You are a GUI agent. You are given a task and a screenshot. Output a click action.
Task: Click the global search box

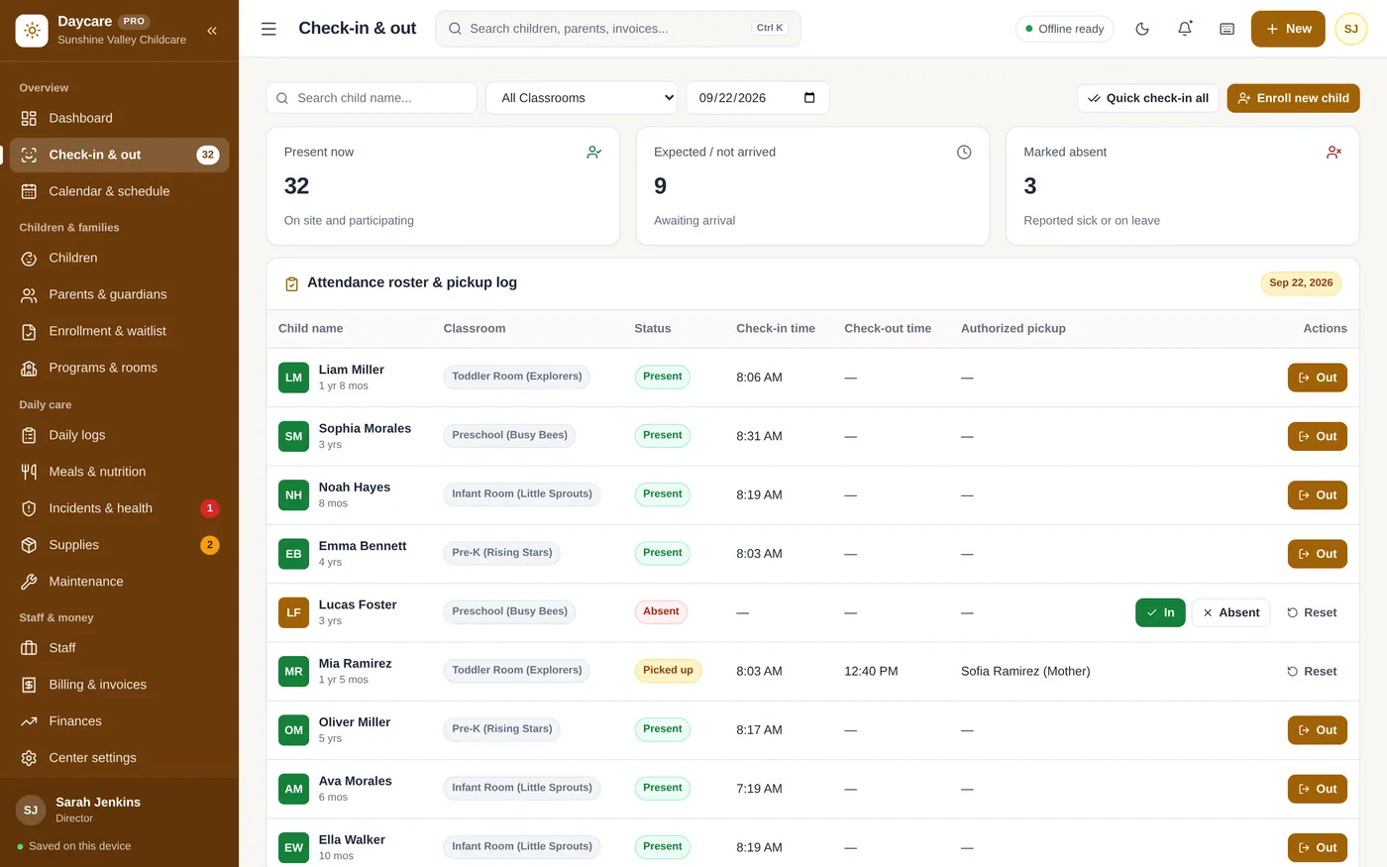618,29
